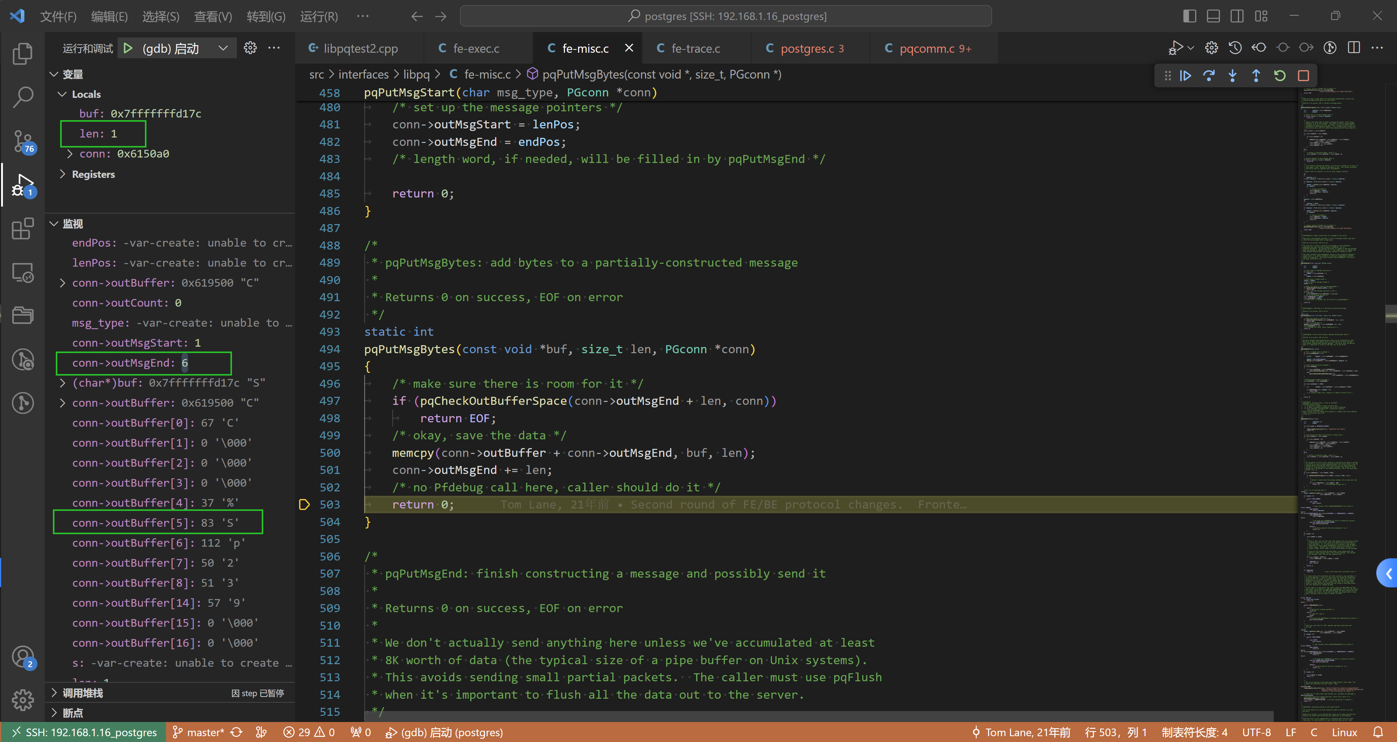
Task: Open the 编辑(E) menu
Action: [110, 16]
